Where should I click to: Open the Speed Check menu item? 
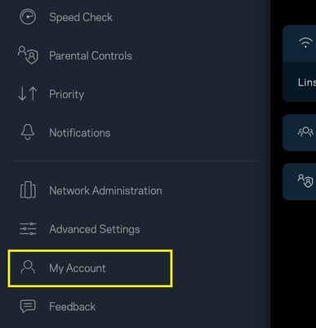pos(81,17)
